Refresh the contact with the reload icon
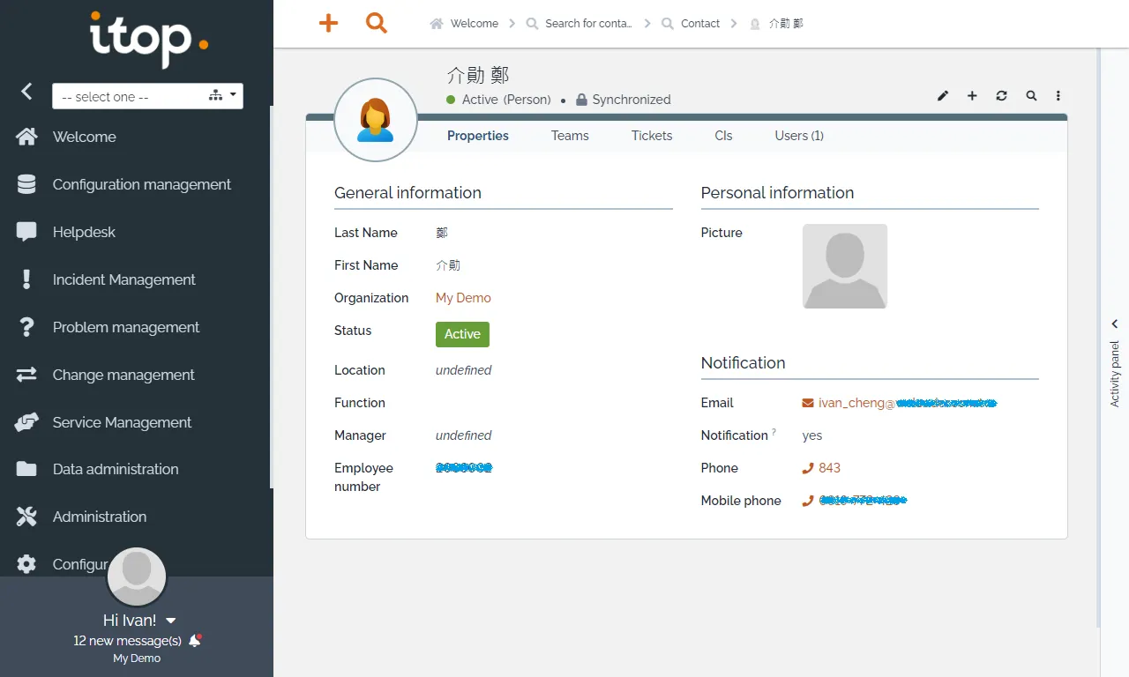The image size is (1129, 677). (1001, 95)
